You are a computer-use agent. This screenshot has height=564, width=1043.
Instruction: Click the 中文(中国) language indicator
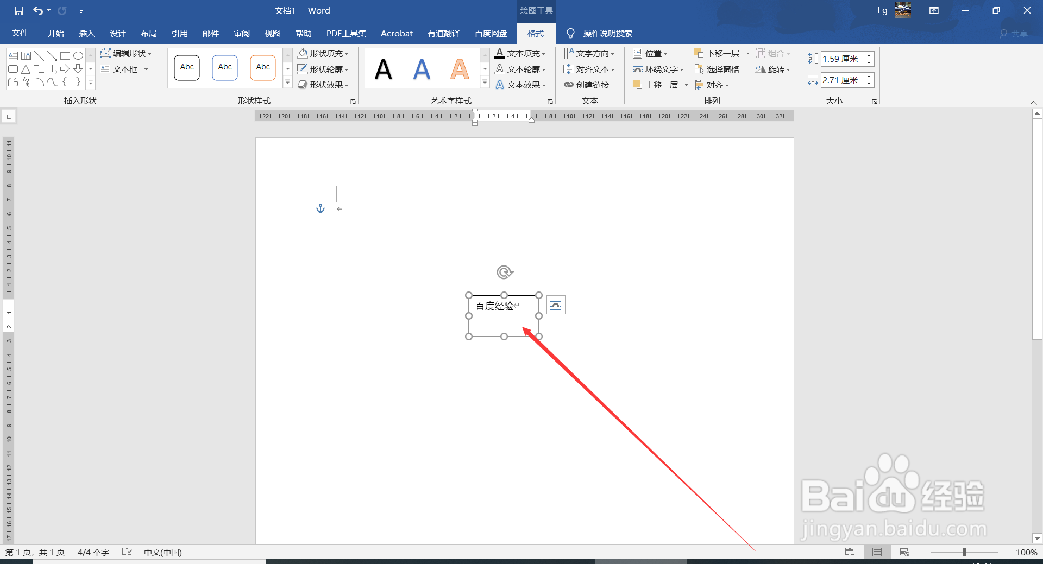click(163, 552)
